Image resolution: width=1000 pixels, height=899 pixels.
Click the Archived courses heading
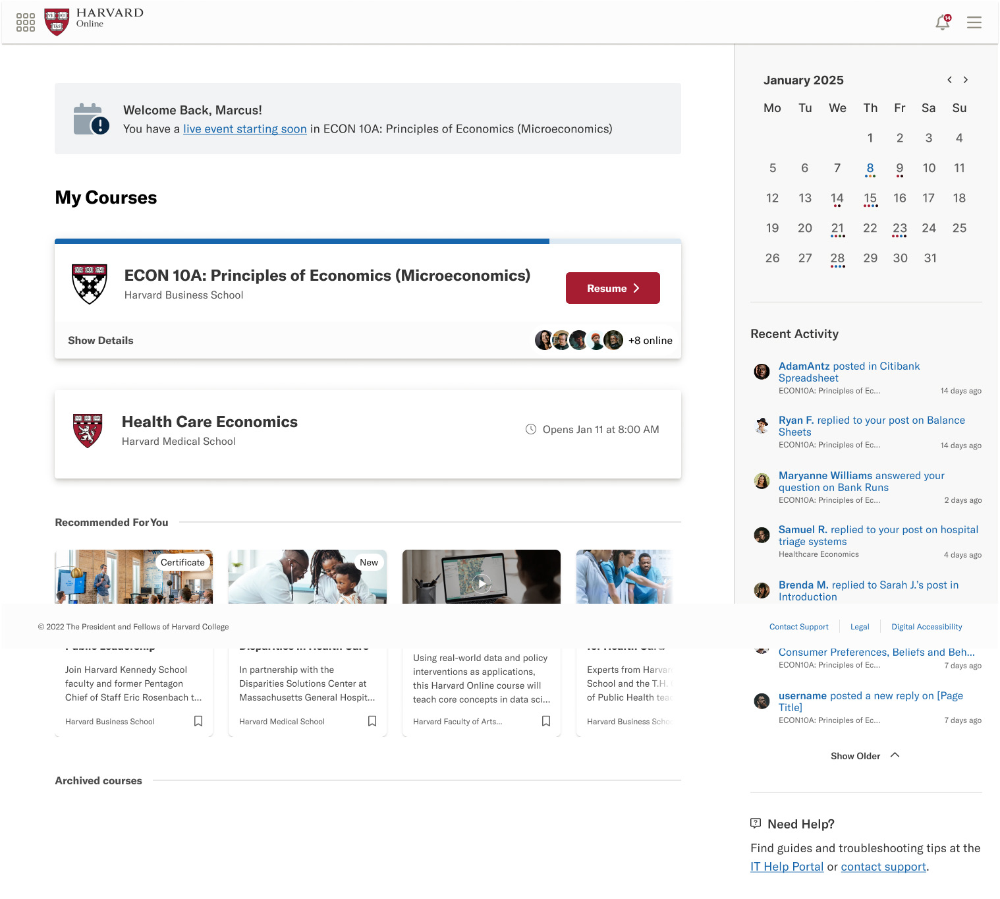tap(98, 780)
